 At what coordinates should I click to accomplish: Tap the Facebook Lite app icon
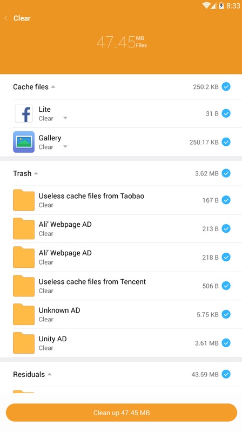[24, 113]
